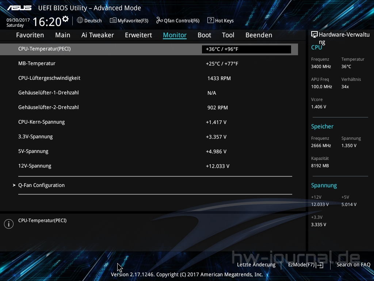The image size is (374, 281).
Task: Click Letzte Änderung button
Action: (256, 265)
